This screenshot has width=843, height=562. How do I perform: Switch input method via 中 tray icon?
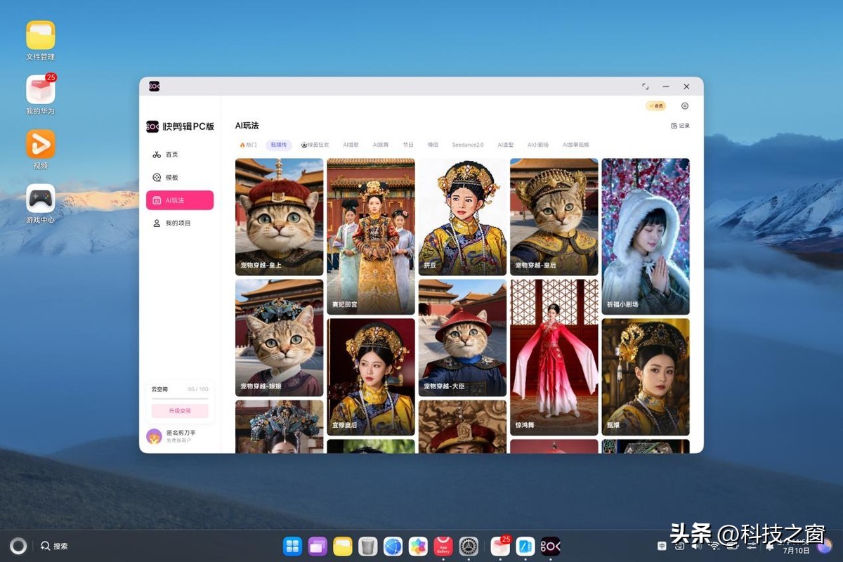coord(662,546)
